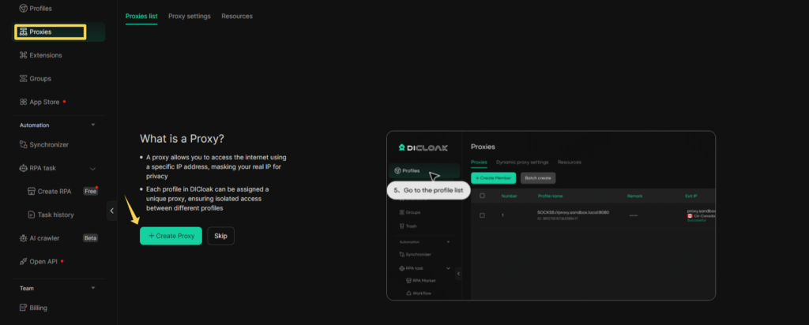This screenshot has height=325, width=809.
Task: Open Create RPA in the sidebar
Action: [55, 191]
